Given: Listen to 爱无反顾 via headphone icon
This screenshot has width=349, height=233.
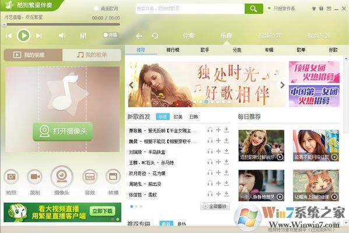Looking at the screenshot, I should point(210,130).
